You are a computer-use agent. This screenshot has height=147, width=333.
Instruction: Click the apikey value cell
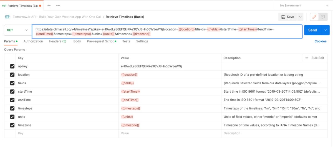click(170, 66)
